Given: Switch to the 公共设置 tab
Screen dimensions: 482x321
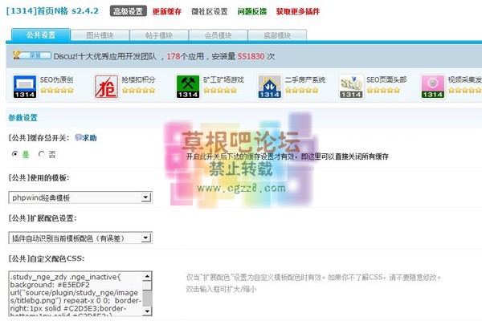Looking at the screenshot, I should (41, 35).
